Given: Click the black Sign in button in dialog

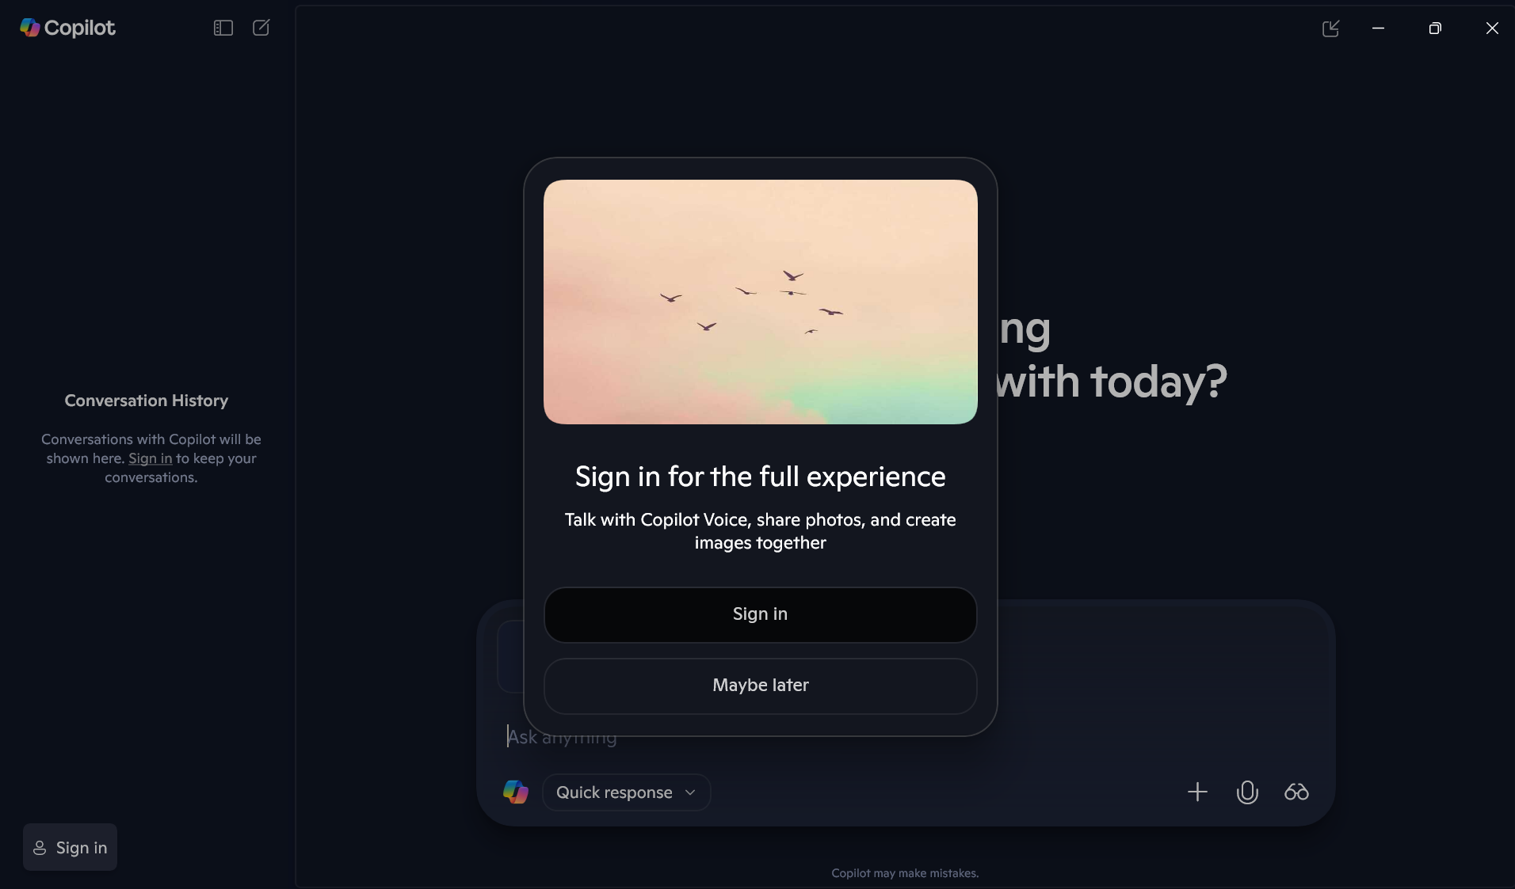Looking at the screenshot, I should (760, 614).
